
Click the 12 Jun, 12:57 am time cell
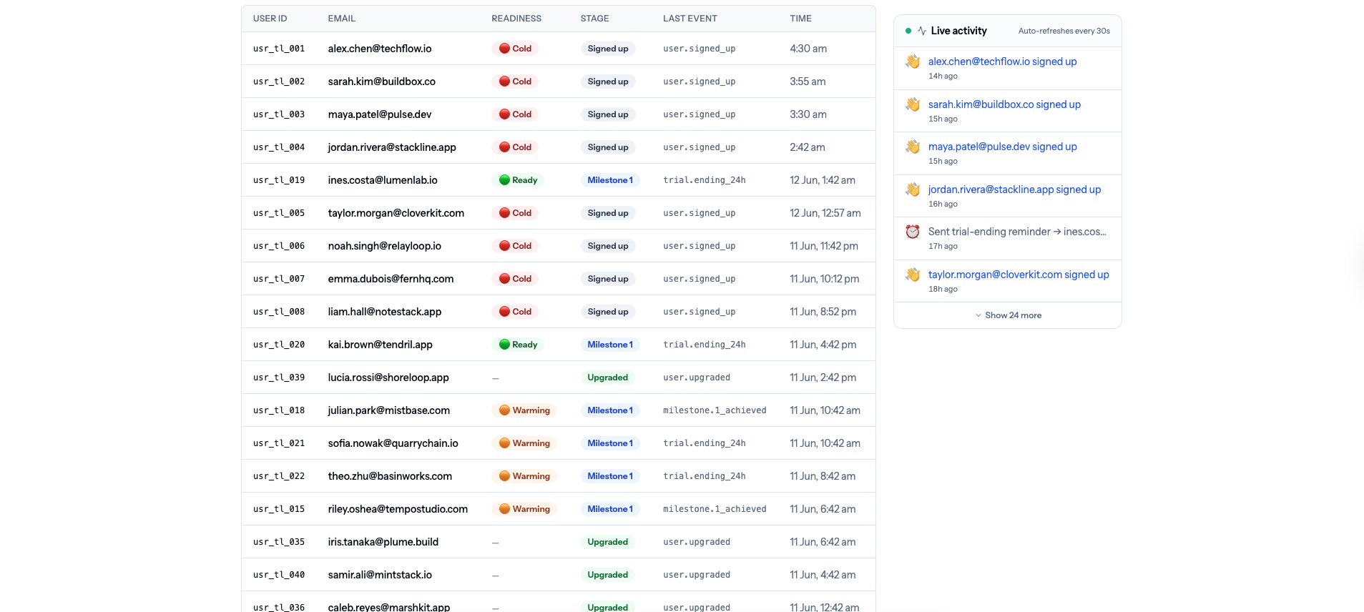(x=825, y=213)
